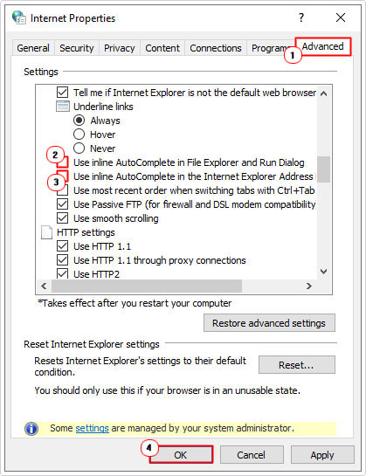Click the Internet Properties globe icon
This screenshot has width=366, height=476.
pos(19,17)
